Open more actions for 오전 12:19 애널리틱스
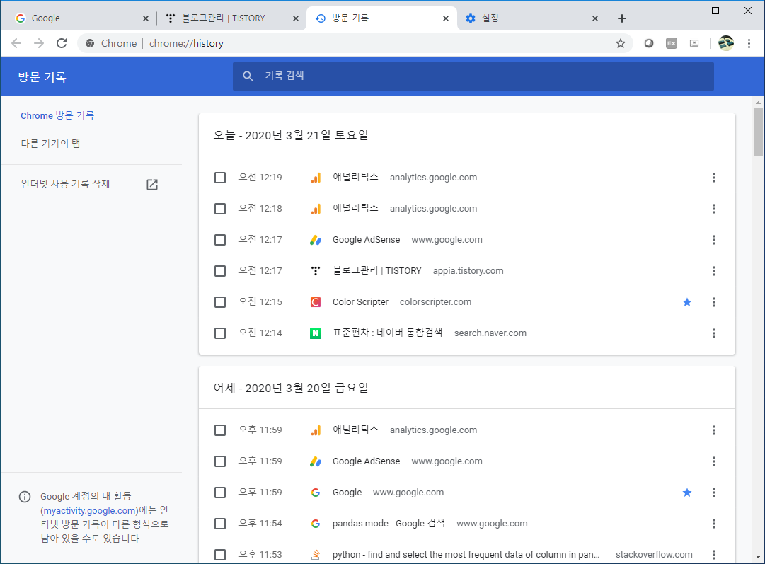The width and height of the screenshot is (765, 564). 714,178
